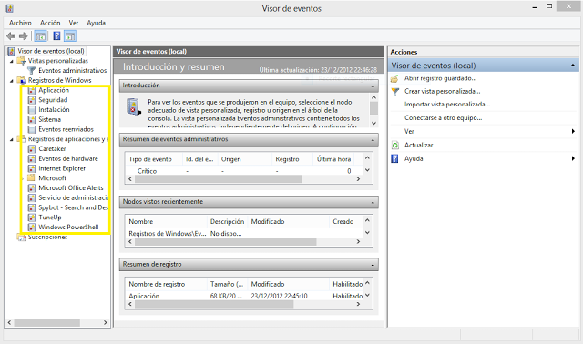Click the Back arrow toolbar icon
This screenshot has width=583, height=344.
[x=11, y=36]
